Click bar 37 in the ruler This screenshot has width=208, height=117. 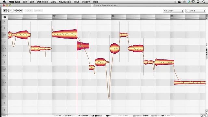(54, 16)
